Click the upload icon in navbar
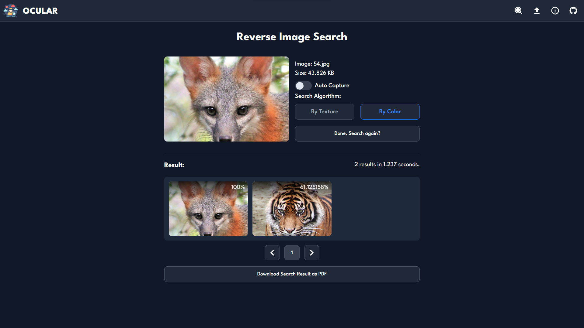Viewport: 584px width, 328px height. pos(537,11)
